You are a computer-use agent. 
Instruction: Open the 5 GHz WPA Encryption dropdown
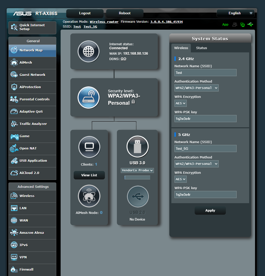point(180,179)
